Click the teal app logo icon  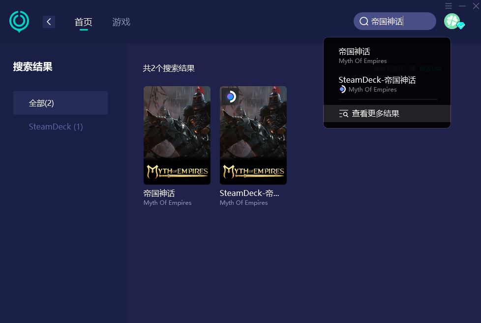(x=19, y=22)
